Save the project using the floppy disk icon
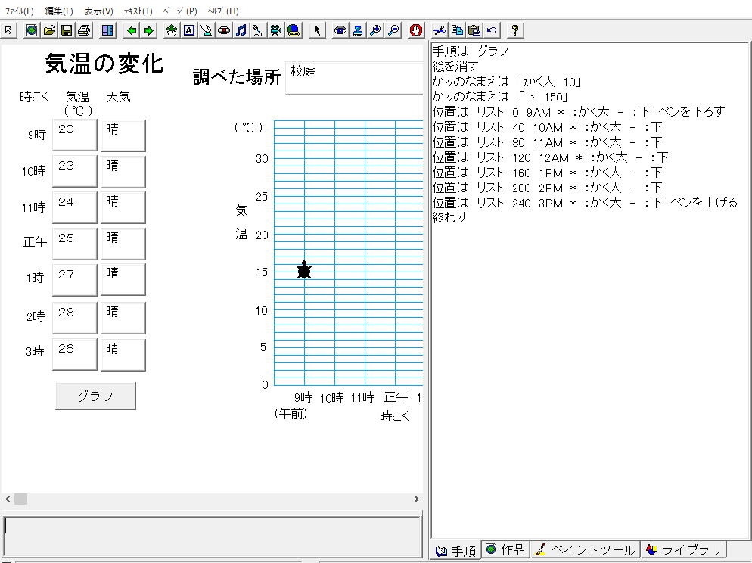This screenshot has height=563, width=752. pos(67,30)
